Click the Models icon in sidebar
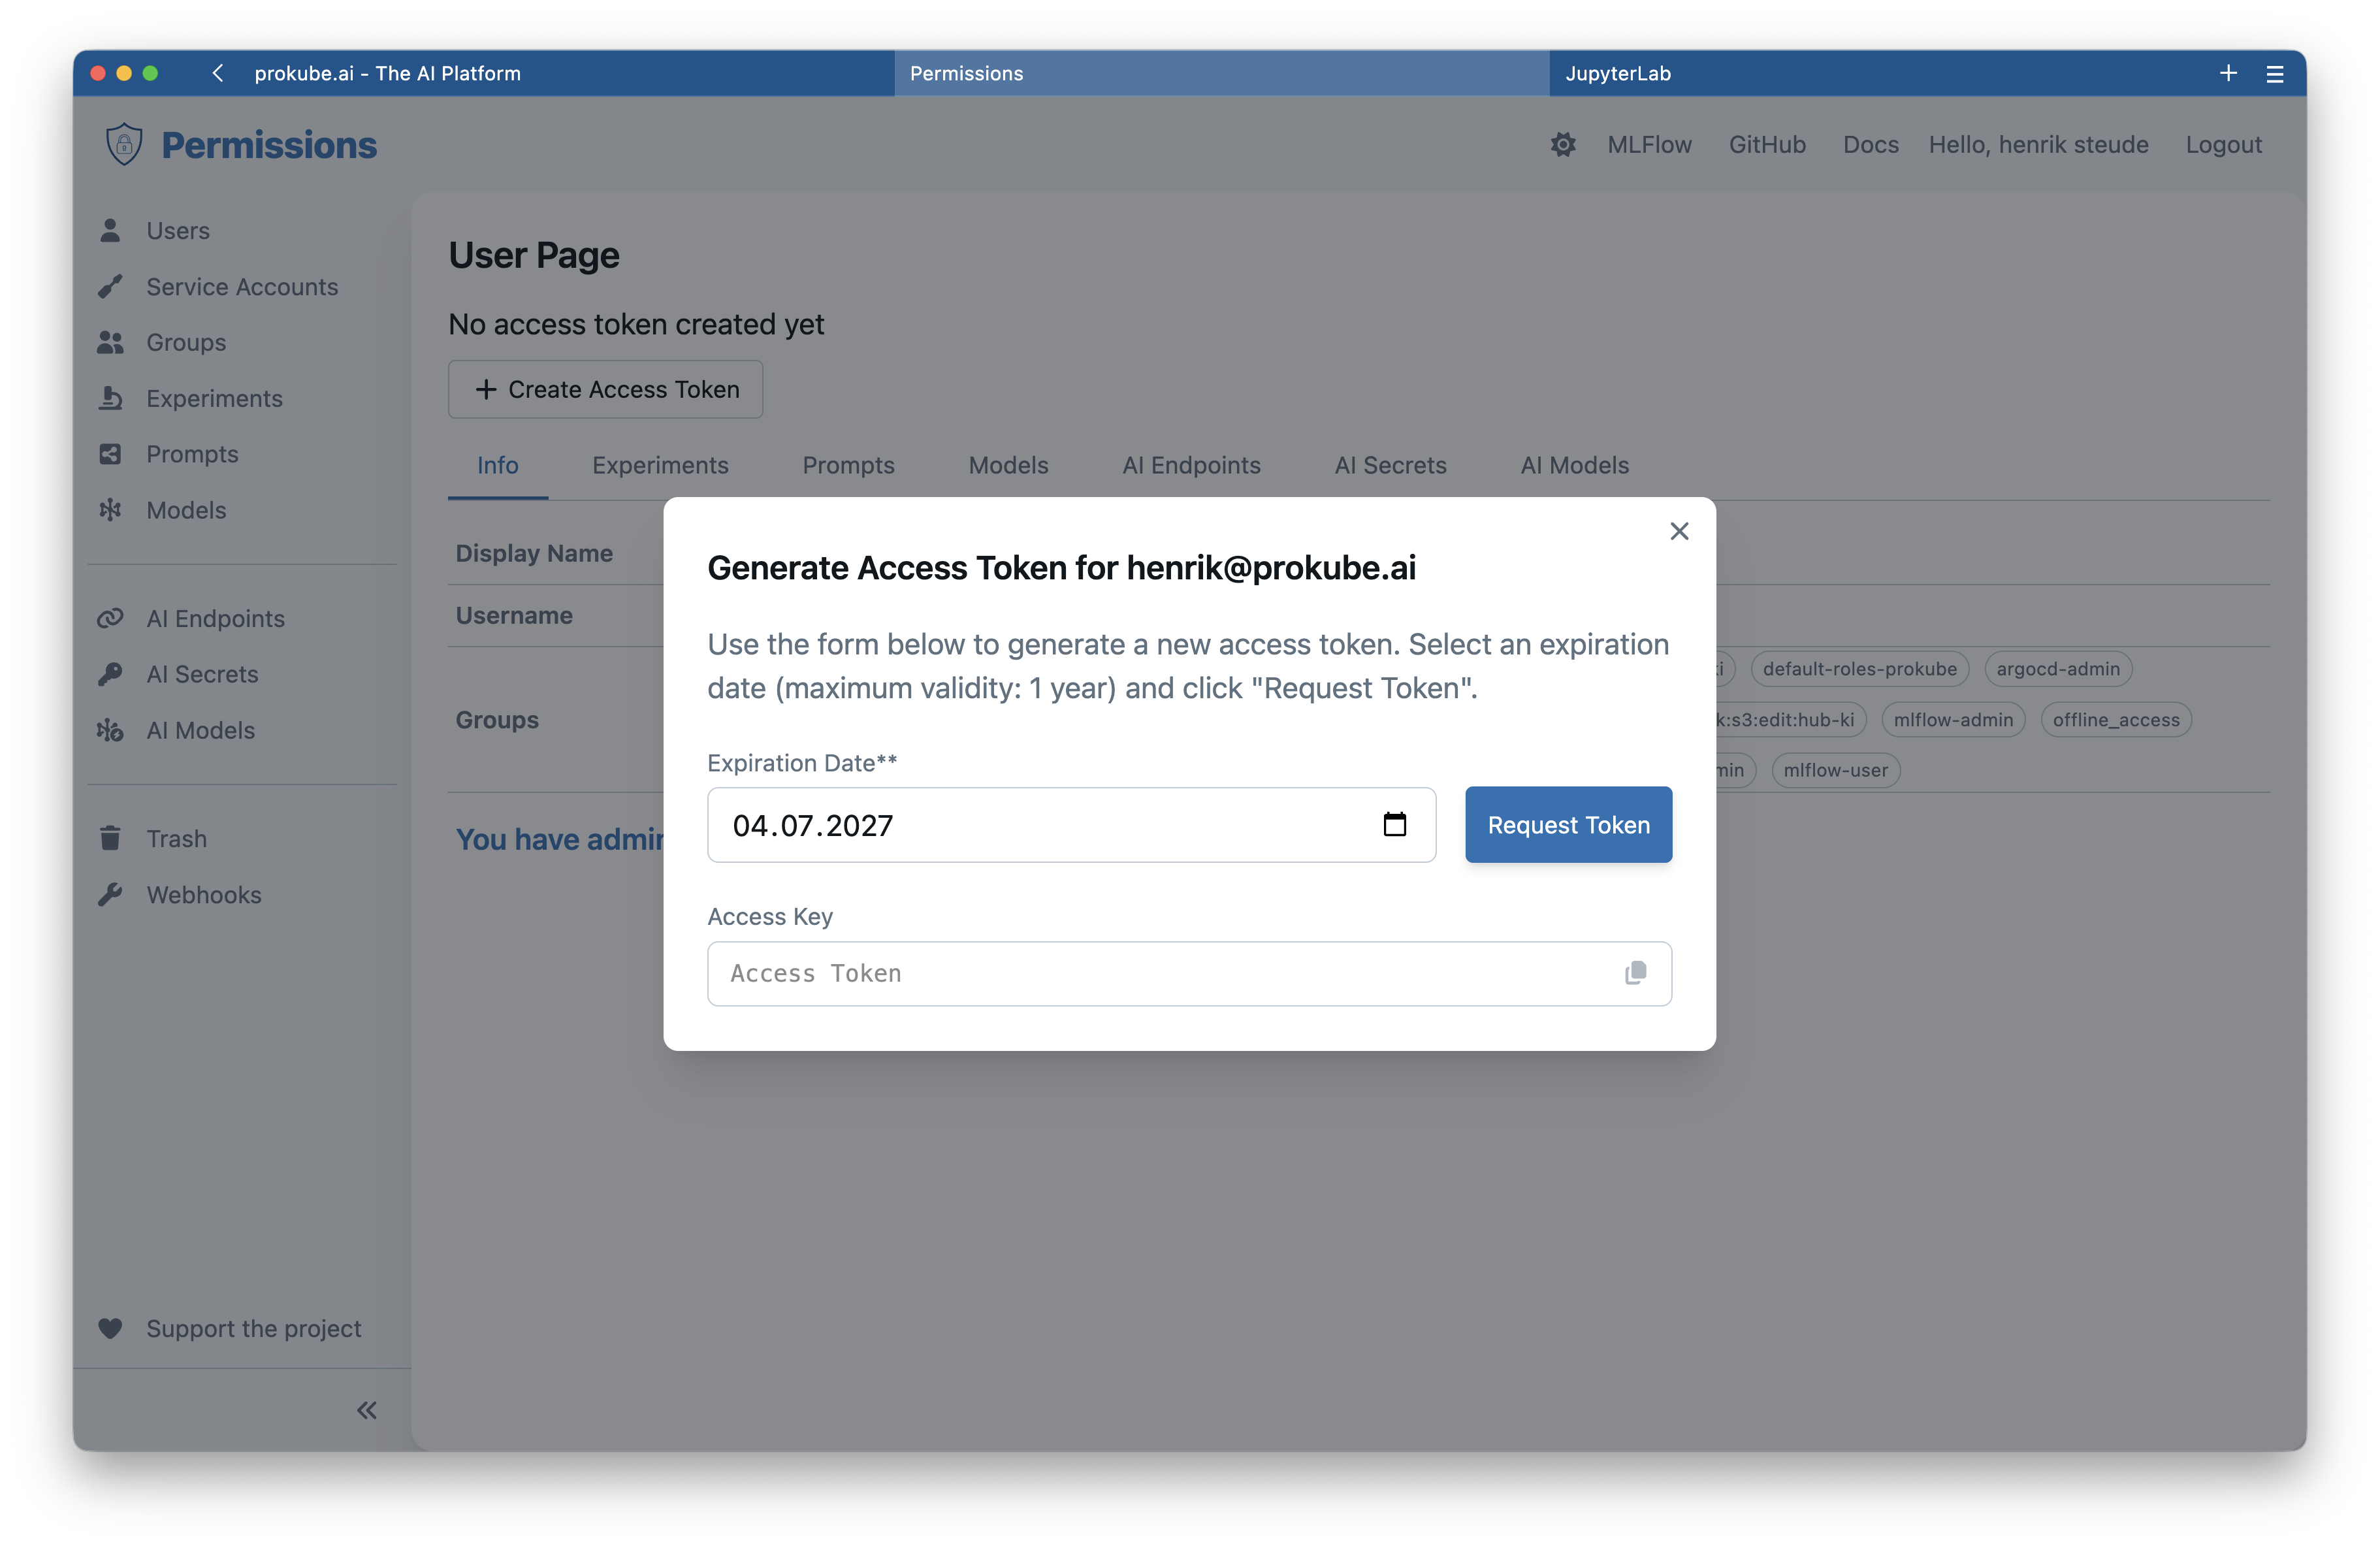 [110, 510]
